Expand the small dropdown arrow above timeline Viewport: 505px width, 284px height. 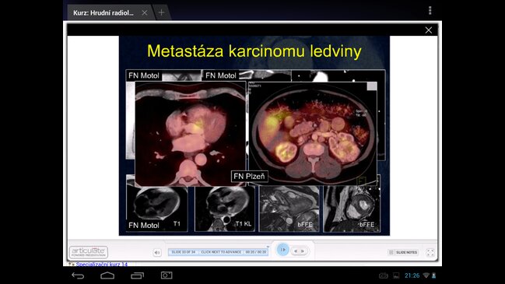tap(268, 247)
